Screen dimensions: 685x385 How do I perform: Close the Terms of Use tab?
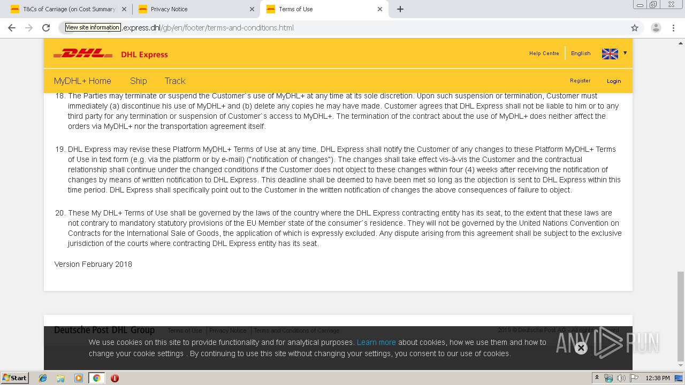point(380,9)
